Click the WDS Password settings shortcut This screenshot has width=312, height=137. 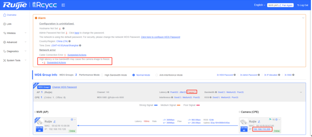(x=225, y=75)
